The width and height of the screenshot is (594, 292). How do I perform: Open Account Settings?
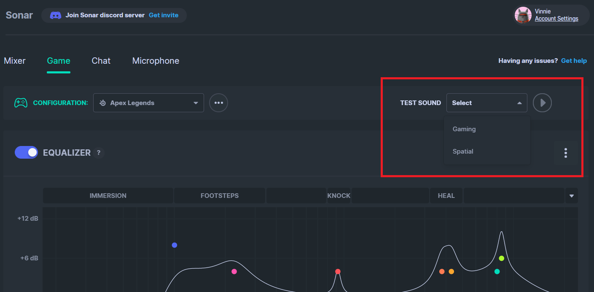coord(556,19)
